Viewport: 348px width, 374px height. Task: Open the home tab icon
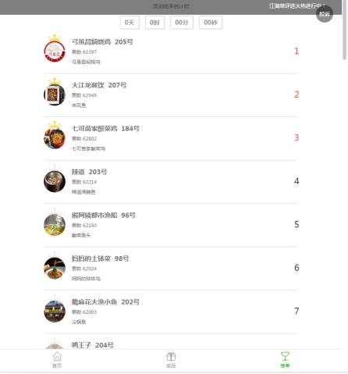[x=57, y=357]
